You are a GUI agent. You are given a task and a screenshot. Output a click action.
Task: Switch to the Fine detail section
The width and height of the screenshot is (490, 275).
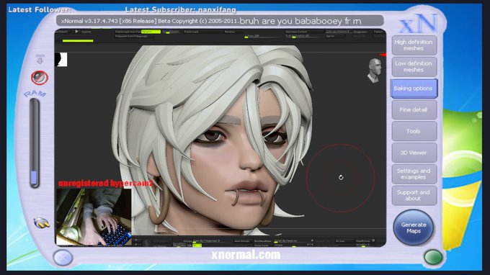(x=414, y=109)
